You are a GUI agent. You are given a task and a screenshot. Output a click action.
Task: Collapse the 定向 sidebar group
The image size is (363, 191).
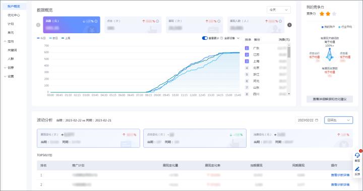point(9,41)
